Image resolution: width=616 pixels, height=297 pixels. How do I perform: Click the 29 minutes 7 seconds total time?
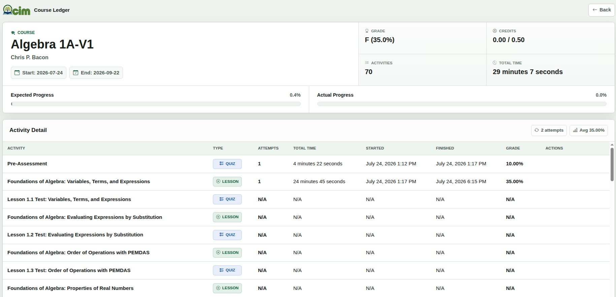(527, 72)
